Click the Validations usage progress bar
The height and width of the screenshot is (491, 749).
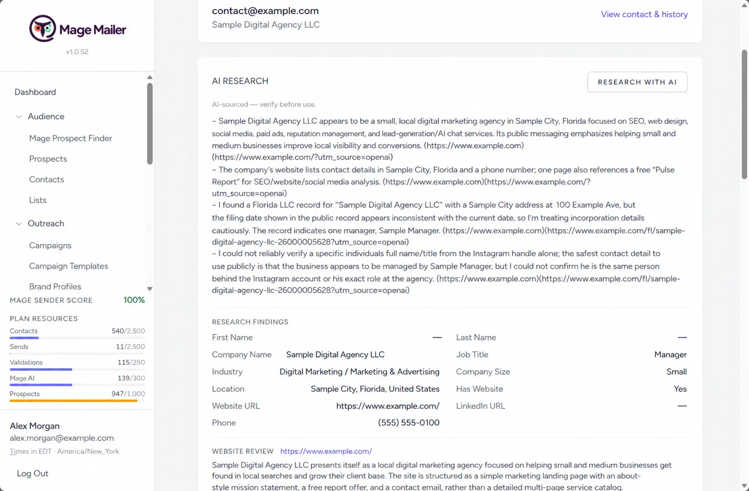click(77, 369)
